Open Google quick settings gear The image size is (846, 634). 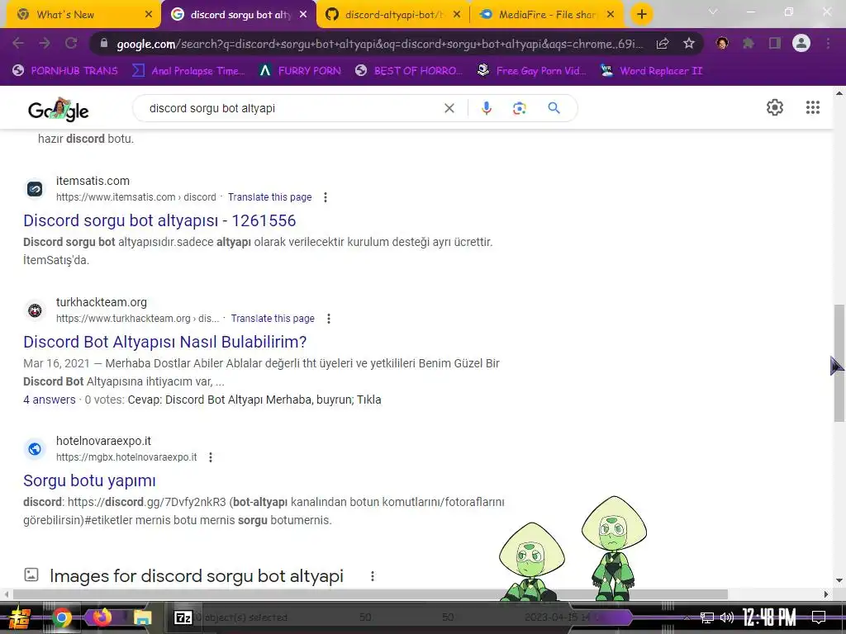tap(775, 107)
